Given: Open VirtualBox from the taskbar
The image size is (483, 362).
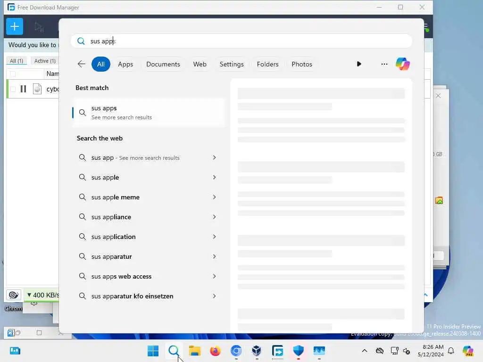Looking at the screenshot, I should tap(257, 351).
